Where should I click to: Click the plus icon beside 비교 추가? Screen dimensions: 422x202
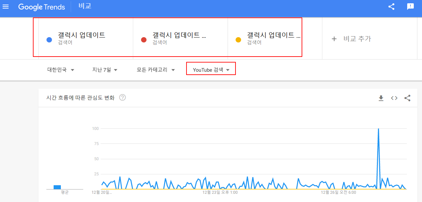[x=334, y=39]
